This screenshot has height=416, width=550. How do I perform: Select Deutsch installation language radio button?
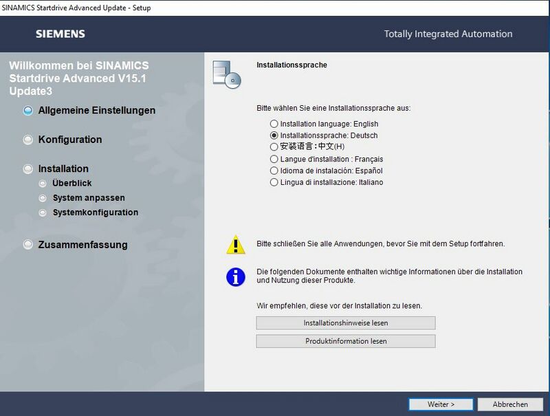pos(274,135)
